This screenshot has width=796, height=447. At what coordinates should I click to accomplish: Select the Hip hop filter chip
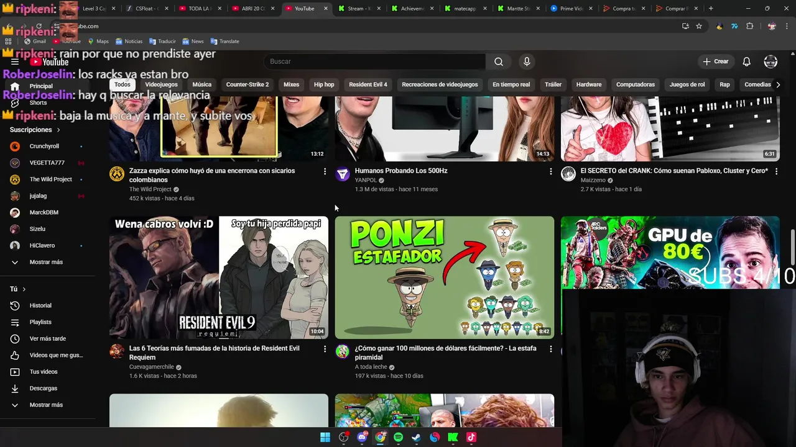324,84
